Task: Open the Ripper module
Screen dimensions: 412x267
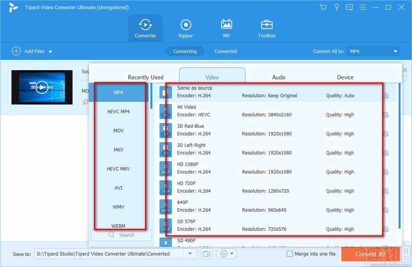Action: [186, 29]
